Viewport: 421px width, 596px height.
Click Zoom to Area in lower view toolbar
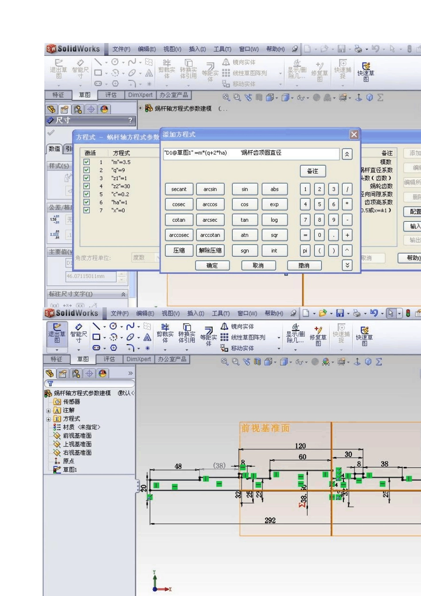pyautogui.click(x=236, y=362)
